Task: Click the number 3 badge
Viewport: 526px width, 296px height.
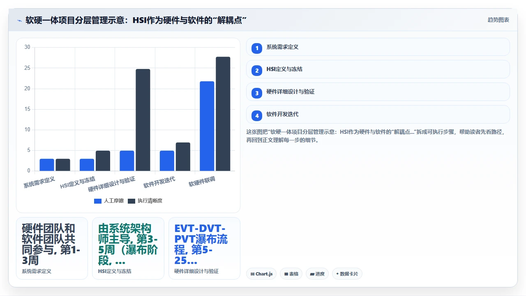Action: (257, 93)
